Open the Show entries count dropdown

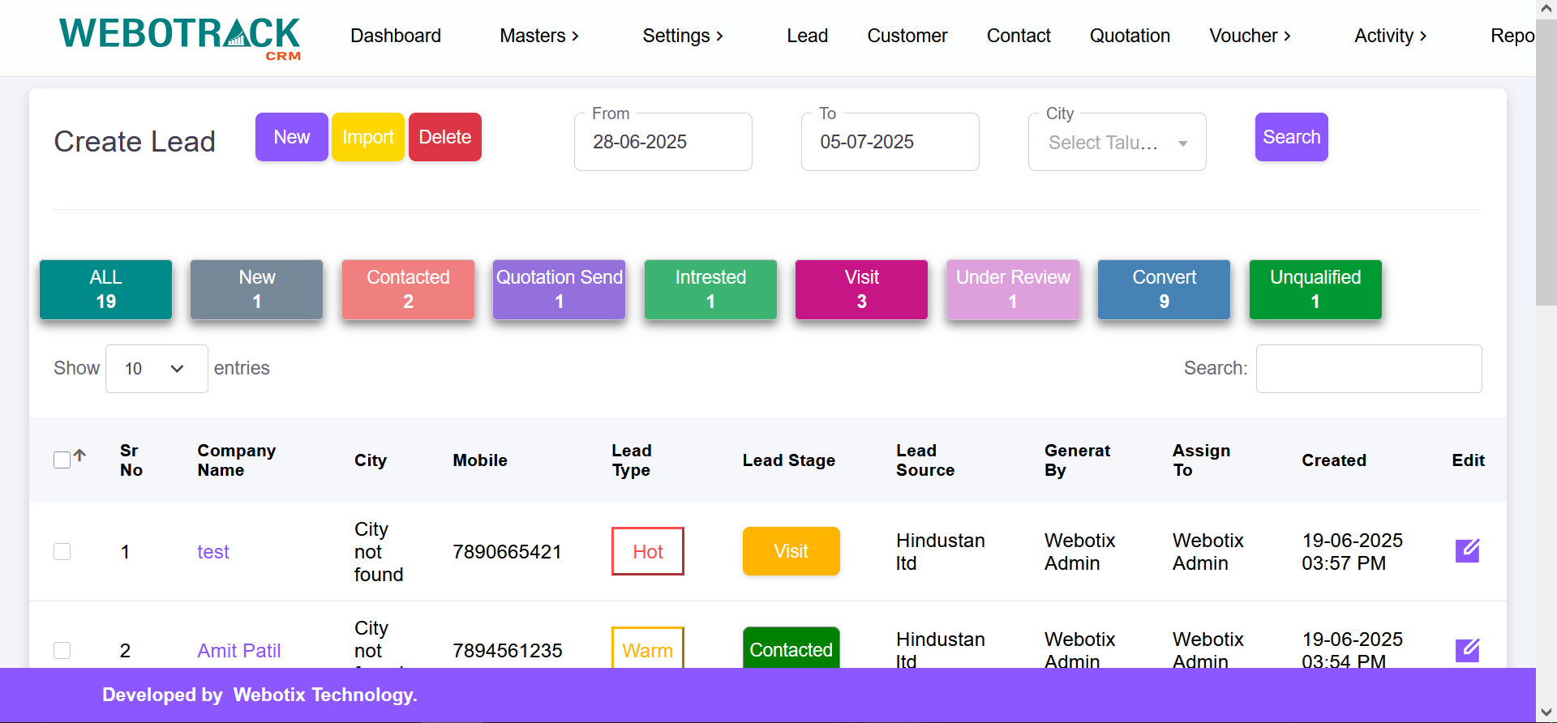pyautogui.click(x=157, y=369)
